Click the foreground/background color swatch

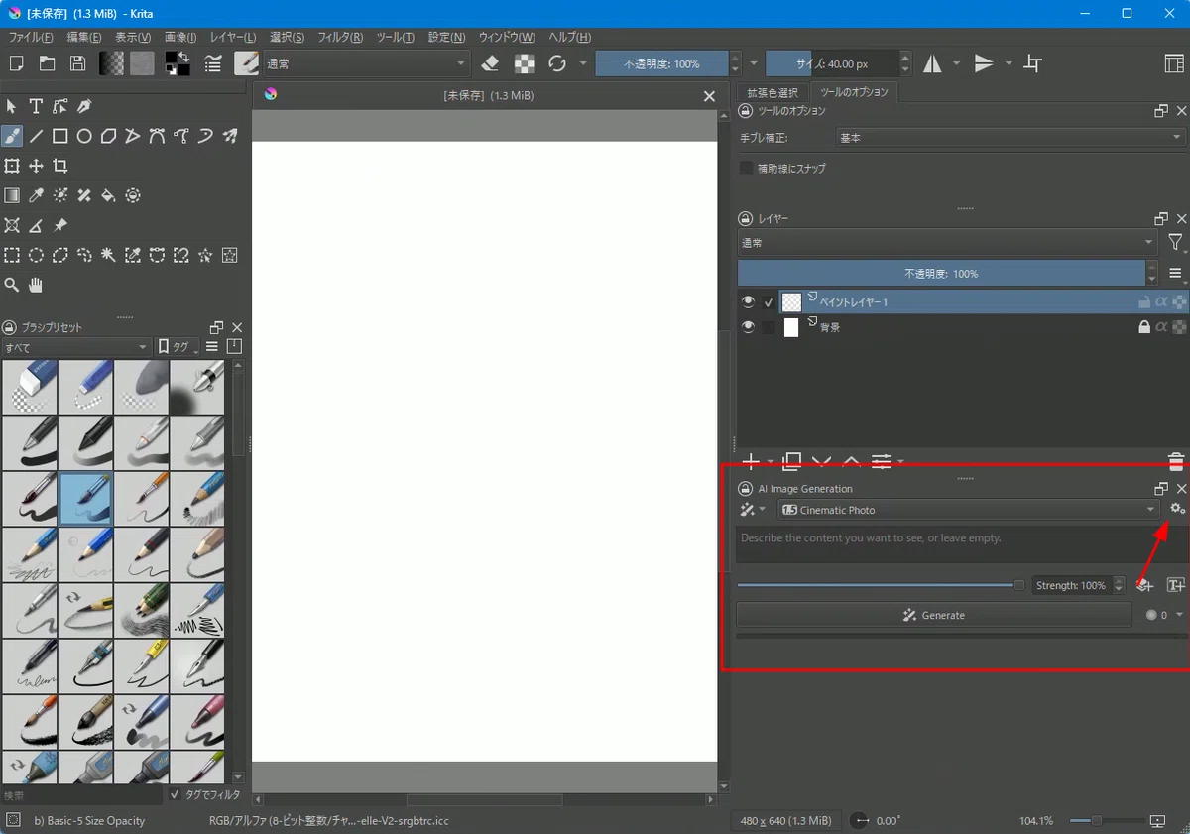tap(178, 63)
